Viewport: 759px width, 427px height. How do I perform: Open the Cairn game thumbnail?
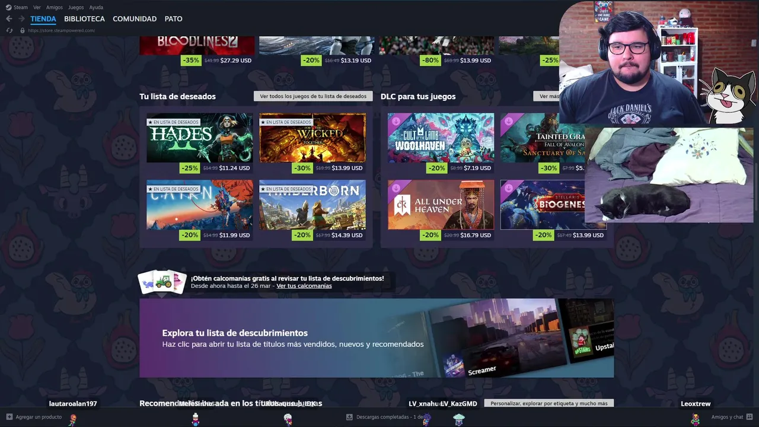pos(199,205)
